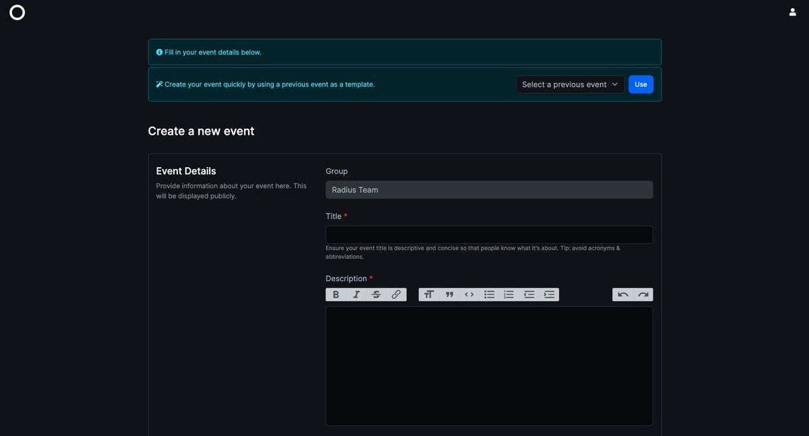The height and width of the screenshot is (436, 809).
Task: Toggle bold formatting in description toolbar
Action: (336, 294)
